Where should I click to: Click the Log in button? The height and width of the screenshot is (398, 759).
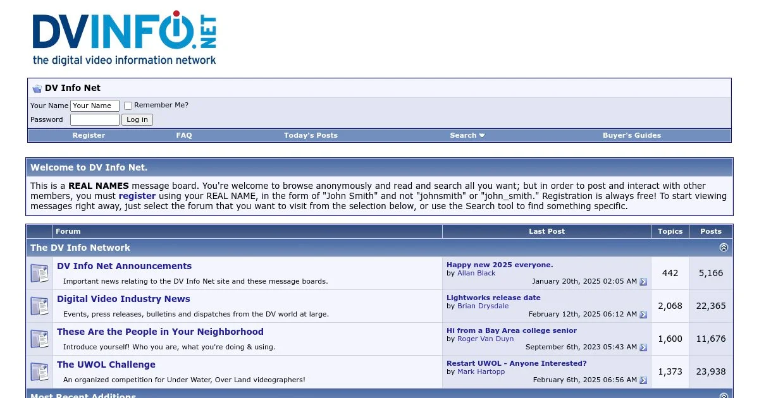pyautogui.click(x=137, y=119)
